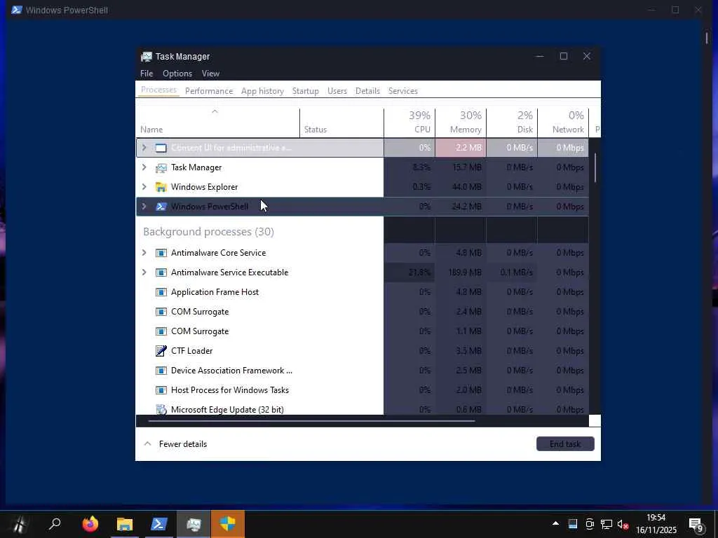Screen dimensions: 718x538
Task: Switch to the Performance tab
Action: click(209, 91)
